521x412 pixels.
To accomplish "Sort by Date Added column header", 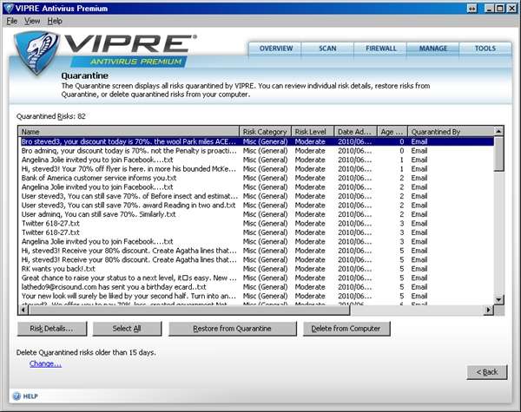I will pyautogui.click(x=355, y=132).
